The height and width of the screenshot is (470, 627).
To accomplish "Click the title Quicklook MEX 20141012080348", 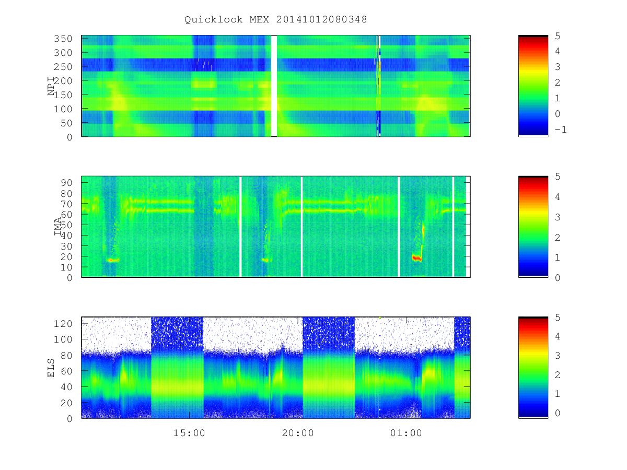I will (276, 19).
